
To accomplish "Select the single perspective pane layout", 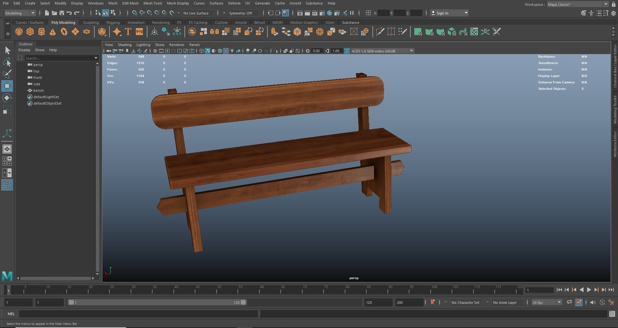I will 7,149.
